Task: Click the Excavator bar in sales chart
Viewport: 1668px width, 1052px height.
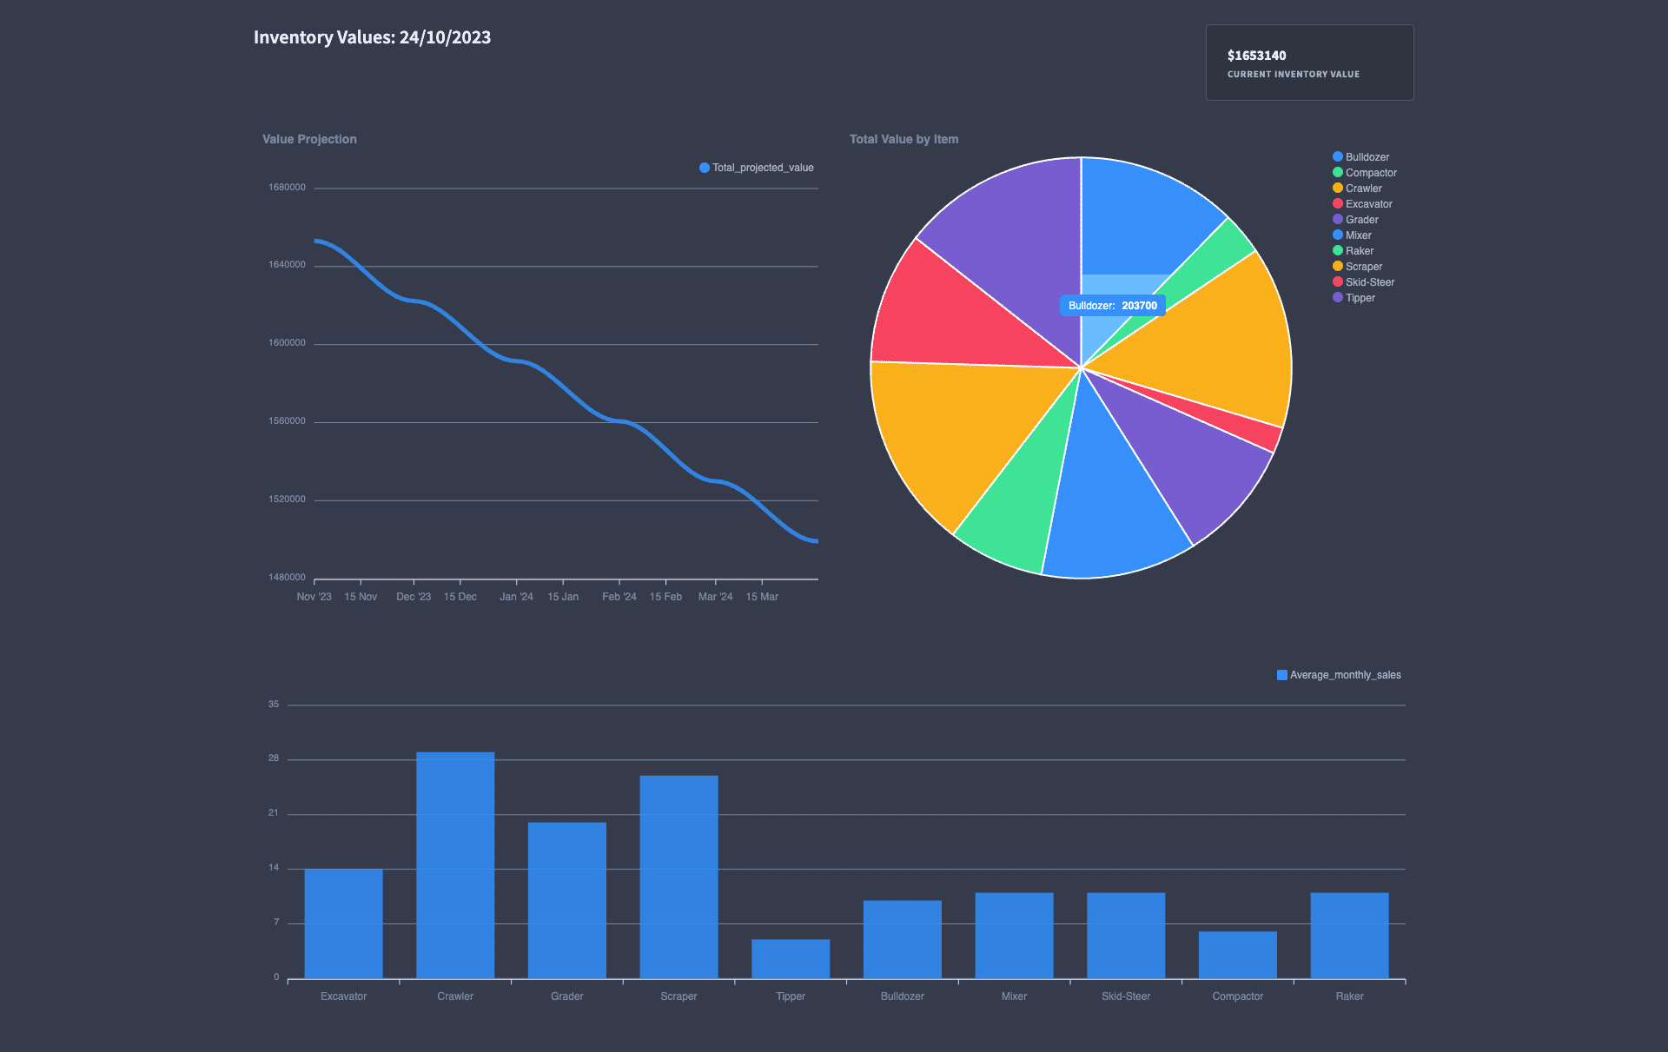Action: tap(343, 923)
